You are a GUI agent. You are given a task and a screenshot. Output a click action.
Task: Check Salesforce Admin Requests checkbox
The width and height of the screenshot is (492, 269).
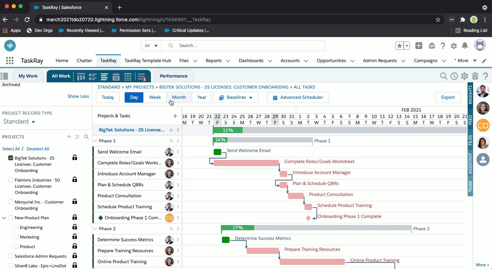click(11, 256)
